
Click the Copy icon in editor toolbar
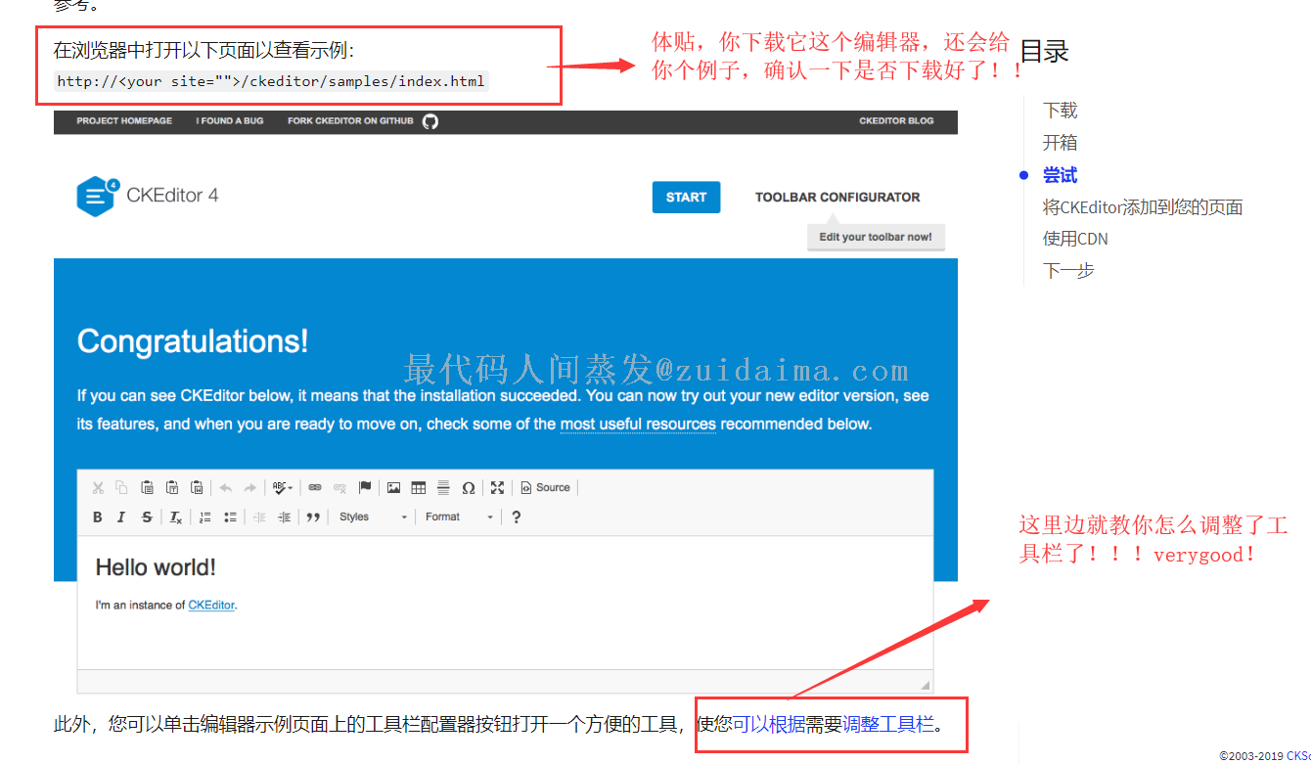[x=121, y=487]
